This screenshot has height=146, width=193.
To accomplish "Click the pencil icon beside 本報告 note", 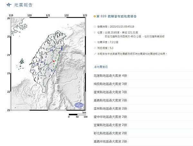I will coord(95,54).
